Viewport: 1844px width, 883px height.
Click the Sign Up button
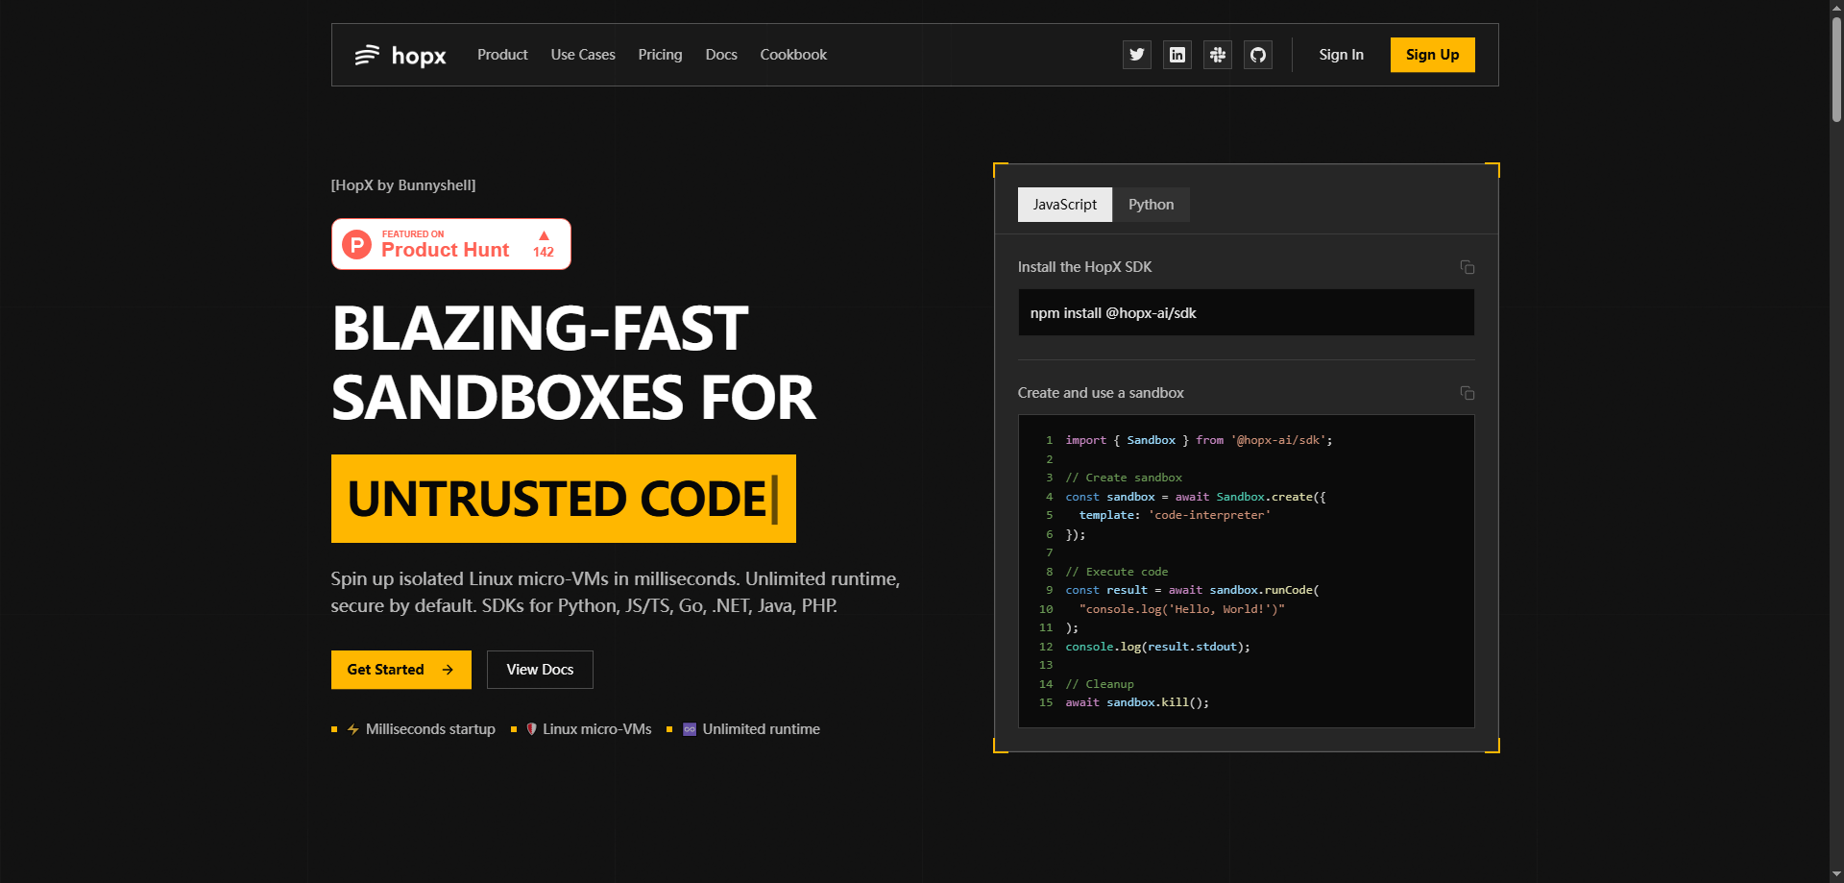(1432, 55)
